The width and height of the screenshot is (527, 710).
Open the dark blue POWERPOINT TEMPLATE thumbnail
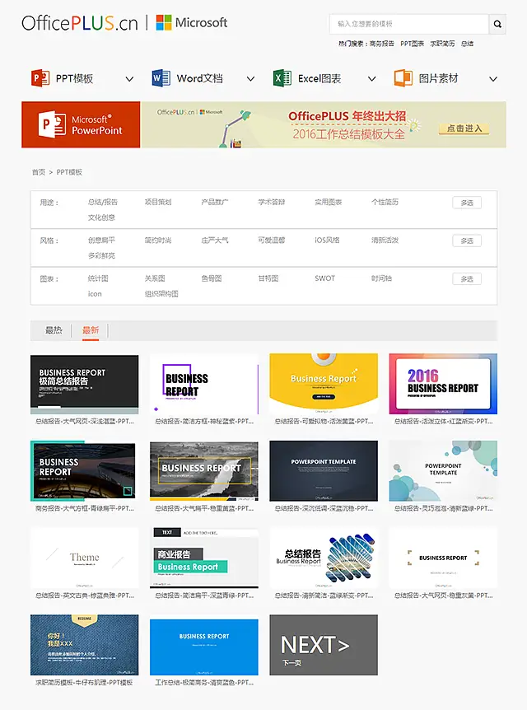(x=324, y=471)
